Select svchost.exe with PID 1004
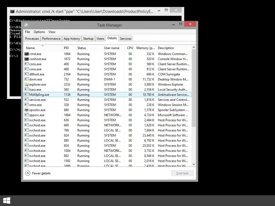 pos(107,151)
